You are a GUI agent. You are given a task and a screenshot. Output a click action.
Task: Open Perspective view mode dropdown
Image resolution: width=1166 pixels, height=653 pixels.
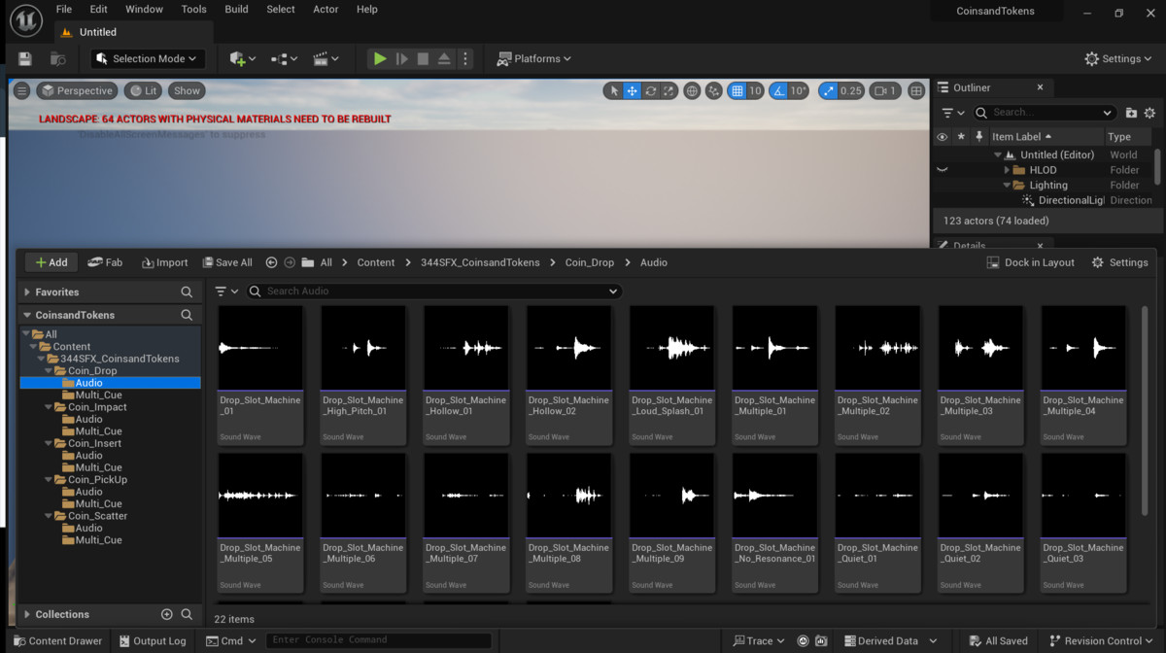(77, 90)
